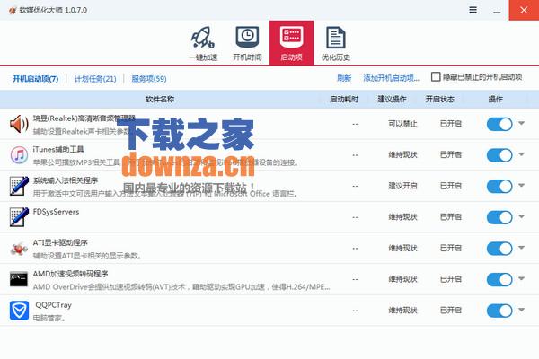The height and width of the screenshot is (359, 539).
Task: Click AMD加速视频转码程序 entry title
Action: (x=70, y=274)
